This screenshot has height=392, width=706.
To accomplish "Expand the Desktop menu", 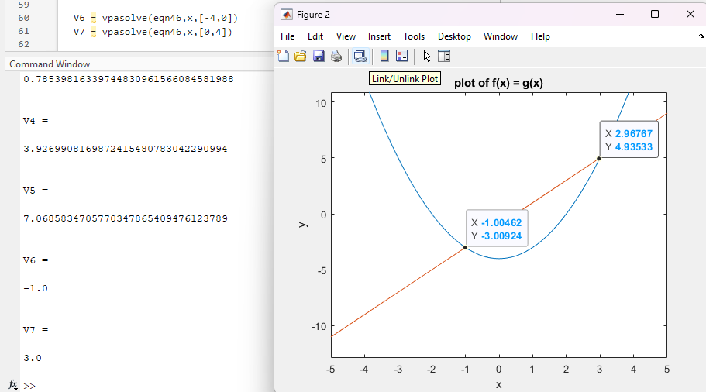I will point(454,36).
